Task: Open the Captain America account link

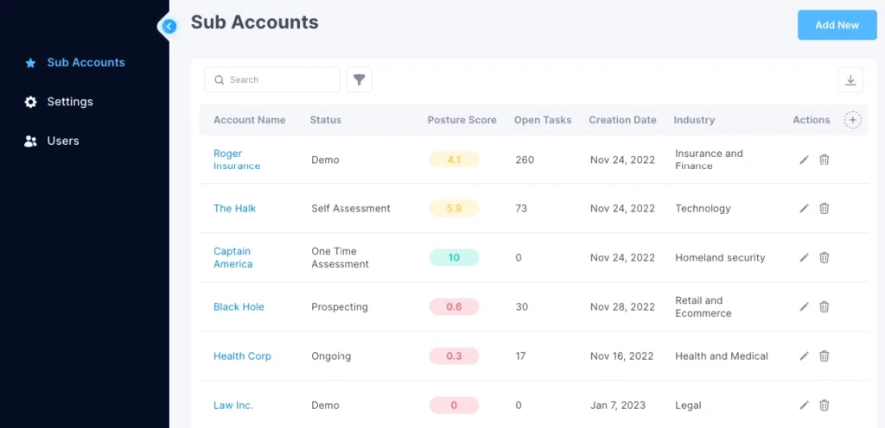Action: (x=233, y=257)
